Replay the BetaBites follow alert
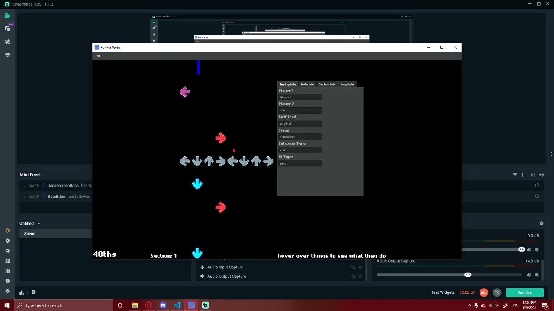554x311 pixels. [537, 197]
